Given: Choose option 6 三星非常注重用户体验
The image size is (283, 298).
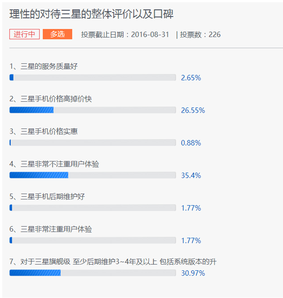Looking at the screenshot, I should pyautogui.click(x=51, y=229).
